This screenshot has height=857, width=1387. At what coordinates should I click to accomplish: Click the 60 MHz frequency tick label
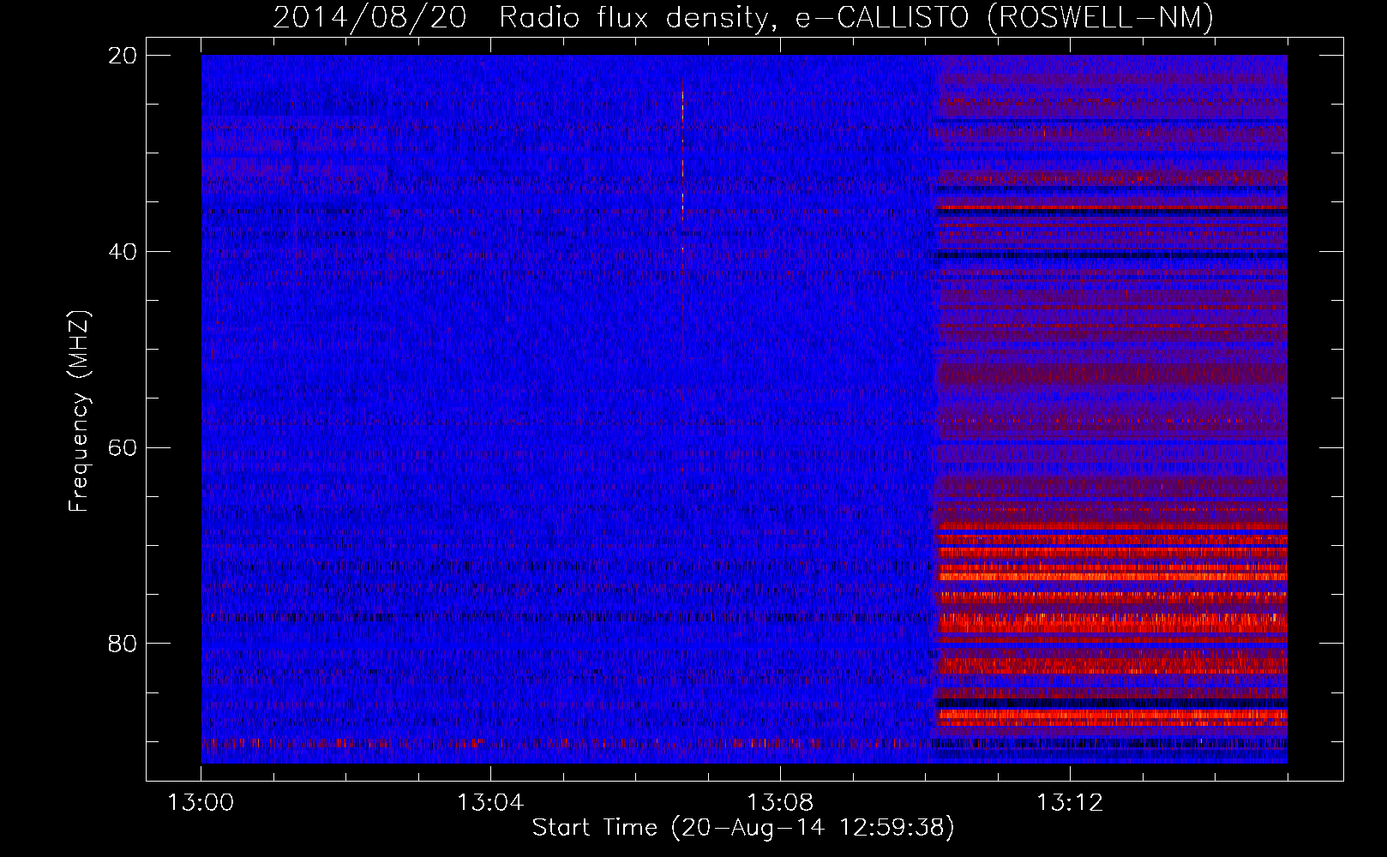123,447
